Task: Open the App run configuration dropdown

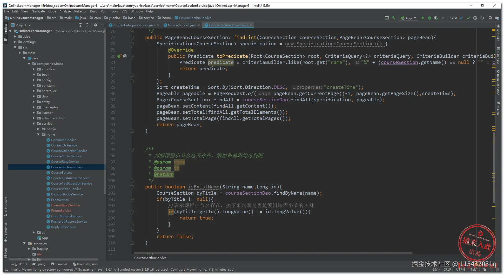Action: click(x=408, y=18)
